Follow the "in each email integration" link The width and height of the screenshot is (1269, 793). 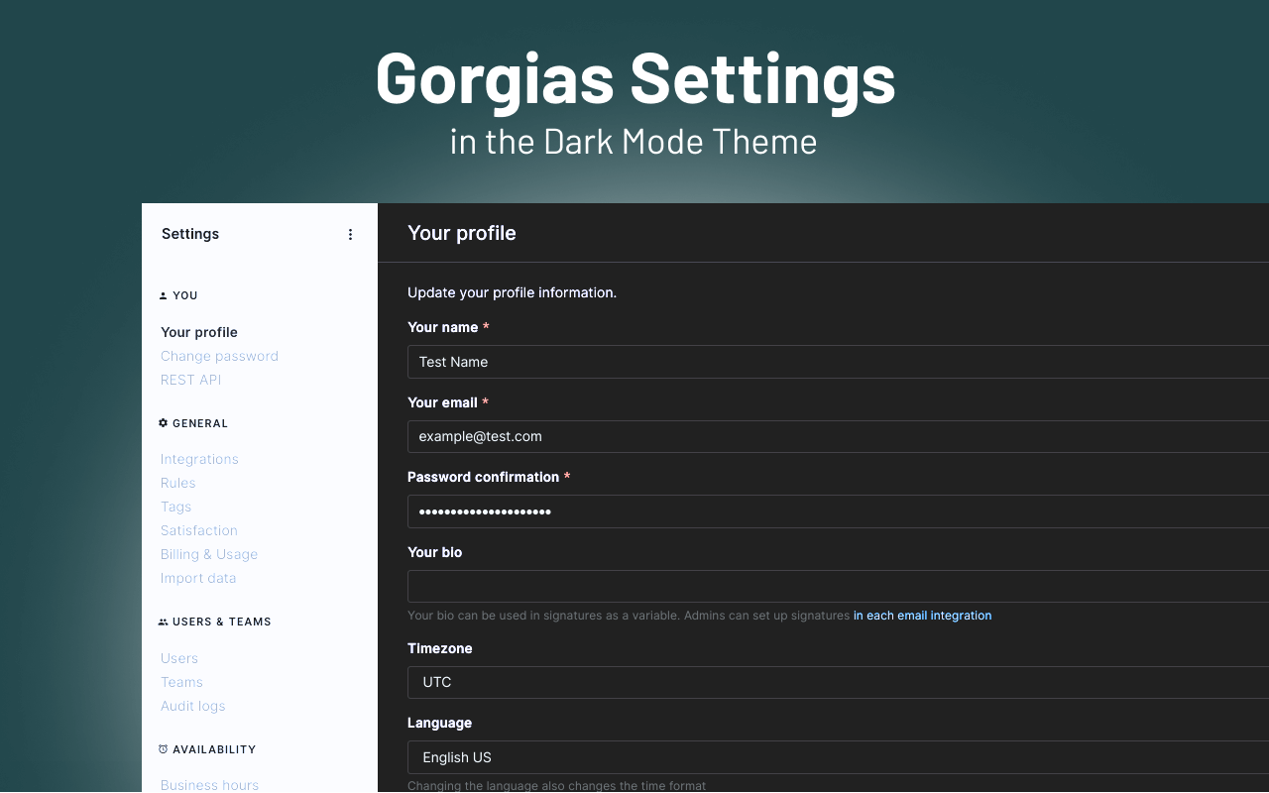pos(922,616)
